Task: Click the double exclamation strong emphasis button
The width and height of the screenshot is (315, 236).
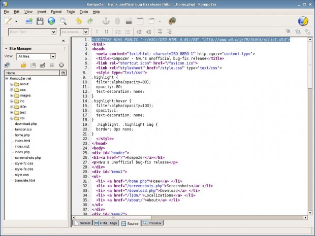Action: tap(106, 31)
